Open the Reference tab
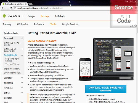This screenshot has width=138, height=103. tap(39, 24)
